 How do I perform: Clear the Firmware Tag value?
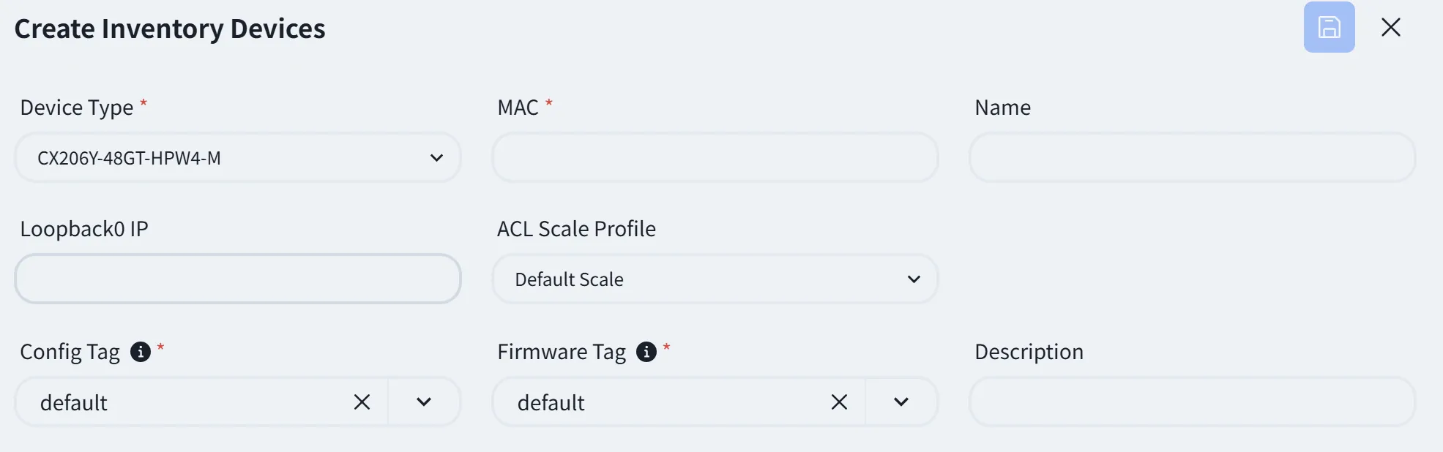(x=839, y=402)
